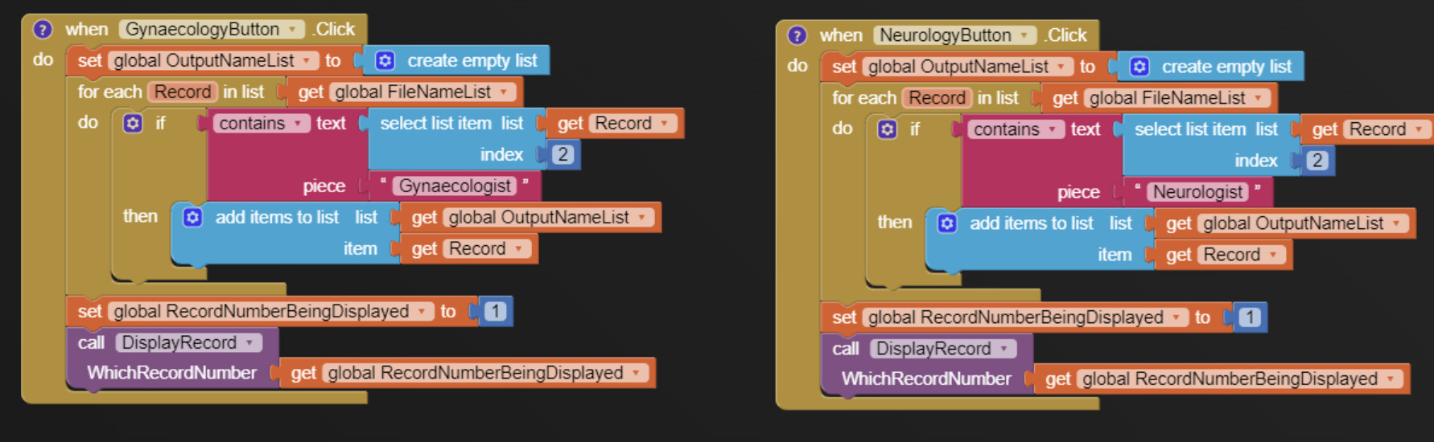Open mutator gear on Gynaecology's create empty list
This screenshot has width=1434, height=442.
385,61
